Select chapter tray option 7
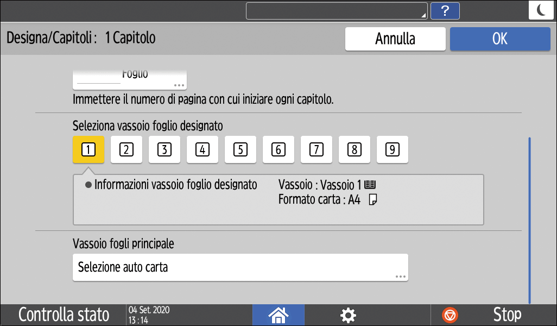The width and height of the screenshot is (557, 326). [x=316, y=149]
